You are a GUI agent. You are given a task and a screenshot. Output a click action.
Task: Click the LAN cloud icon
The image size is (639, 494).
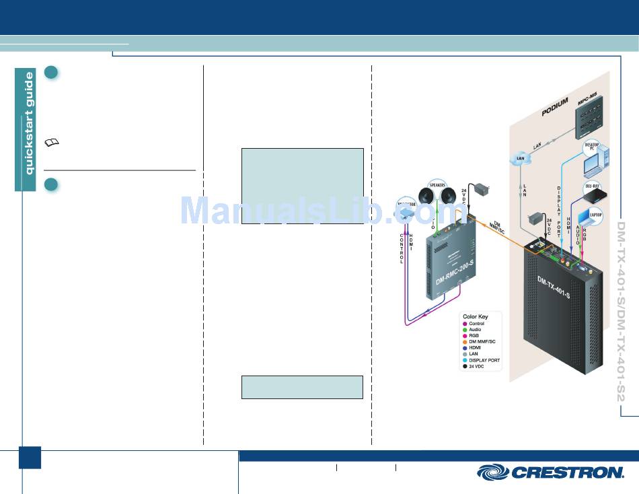pos(521,158)
